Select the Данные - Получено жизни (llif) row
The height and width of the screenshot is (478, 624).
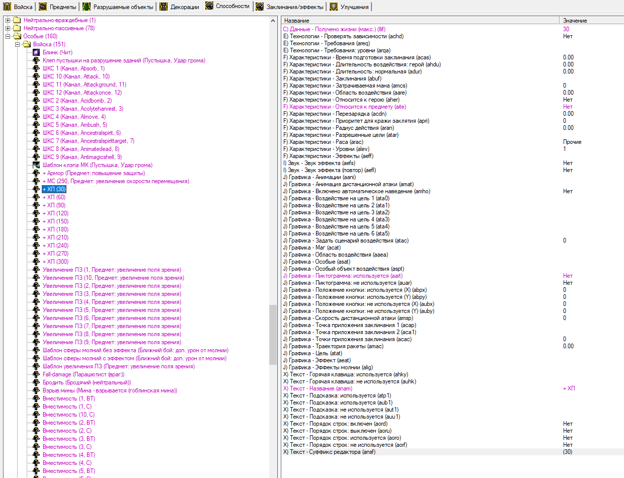[452, 29]
